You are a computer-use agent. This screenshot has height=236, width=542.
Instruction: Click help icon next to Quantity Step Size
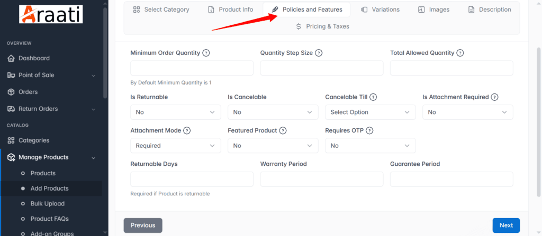[319, 53]
